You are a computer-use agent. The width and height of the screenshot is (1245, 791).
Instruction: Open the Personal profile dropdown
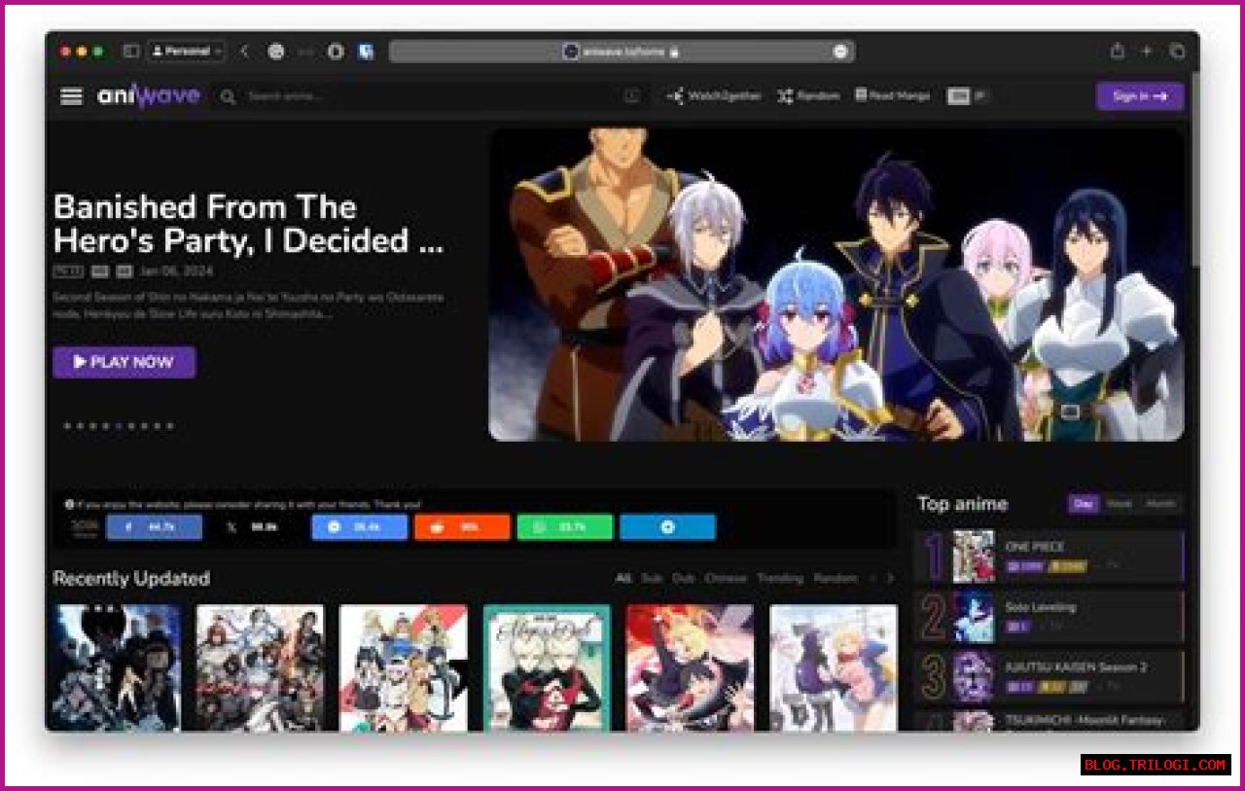187,51
